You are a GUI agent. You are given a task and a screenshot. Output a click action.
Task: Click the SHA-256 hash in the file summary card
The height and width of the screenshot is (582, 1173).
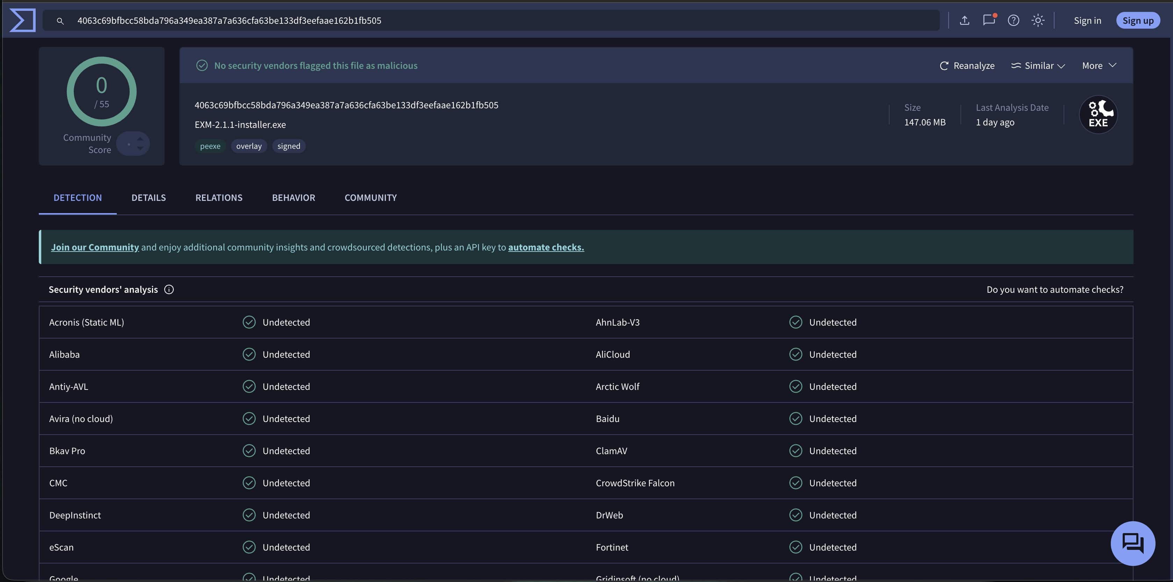pos(346,105)
